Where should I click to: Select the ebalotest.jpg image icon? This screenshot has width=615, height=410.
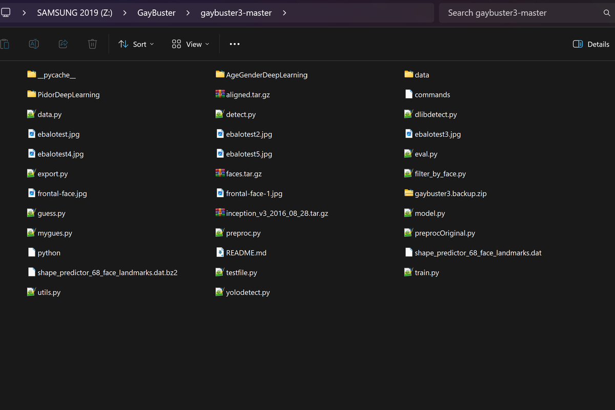(x=31, y=134)
